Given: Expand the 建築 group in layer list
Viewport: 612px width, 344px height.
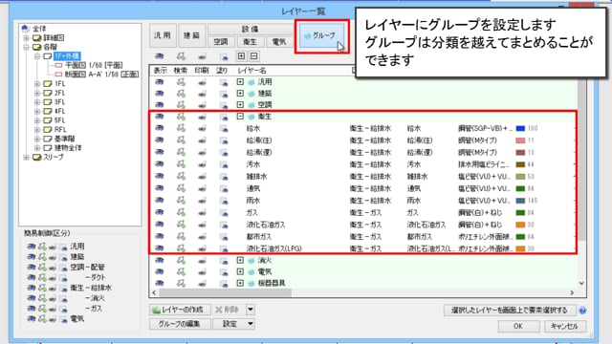Looking at the screenshot, I should pos(240,94).
